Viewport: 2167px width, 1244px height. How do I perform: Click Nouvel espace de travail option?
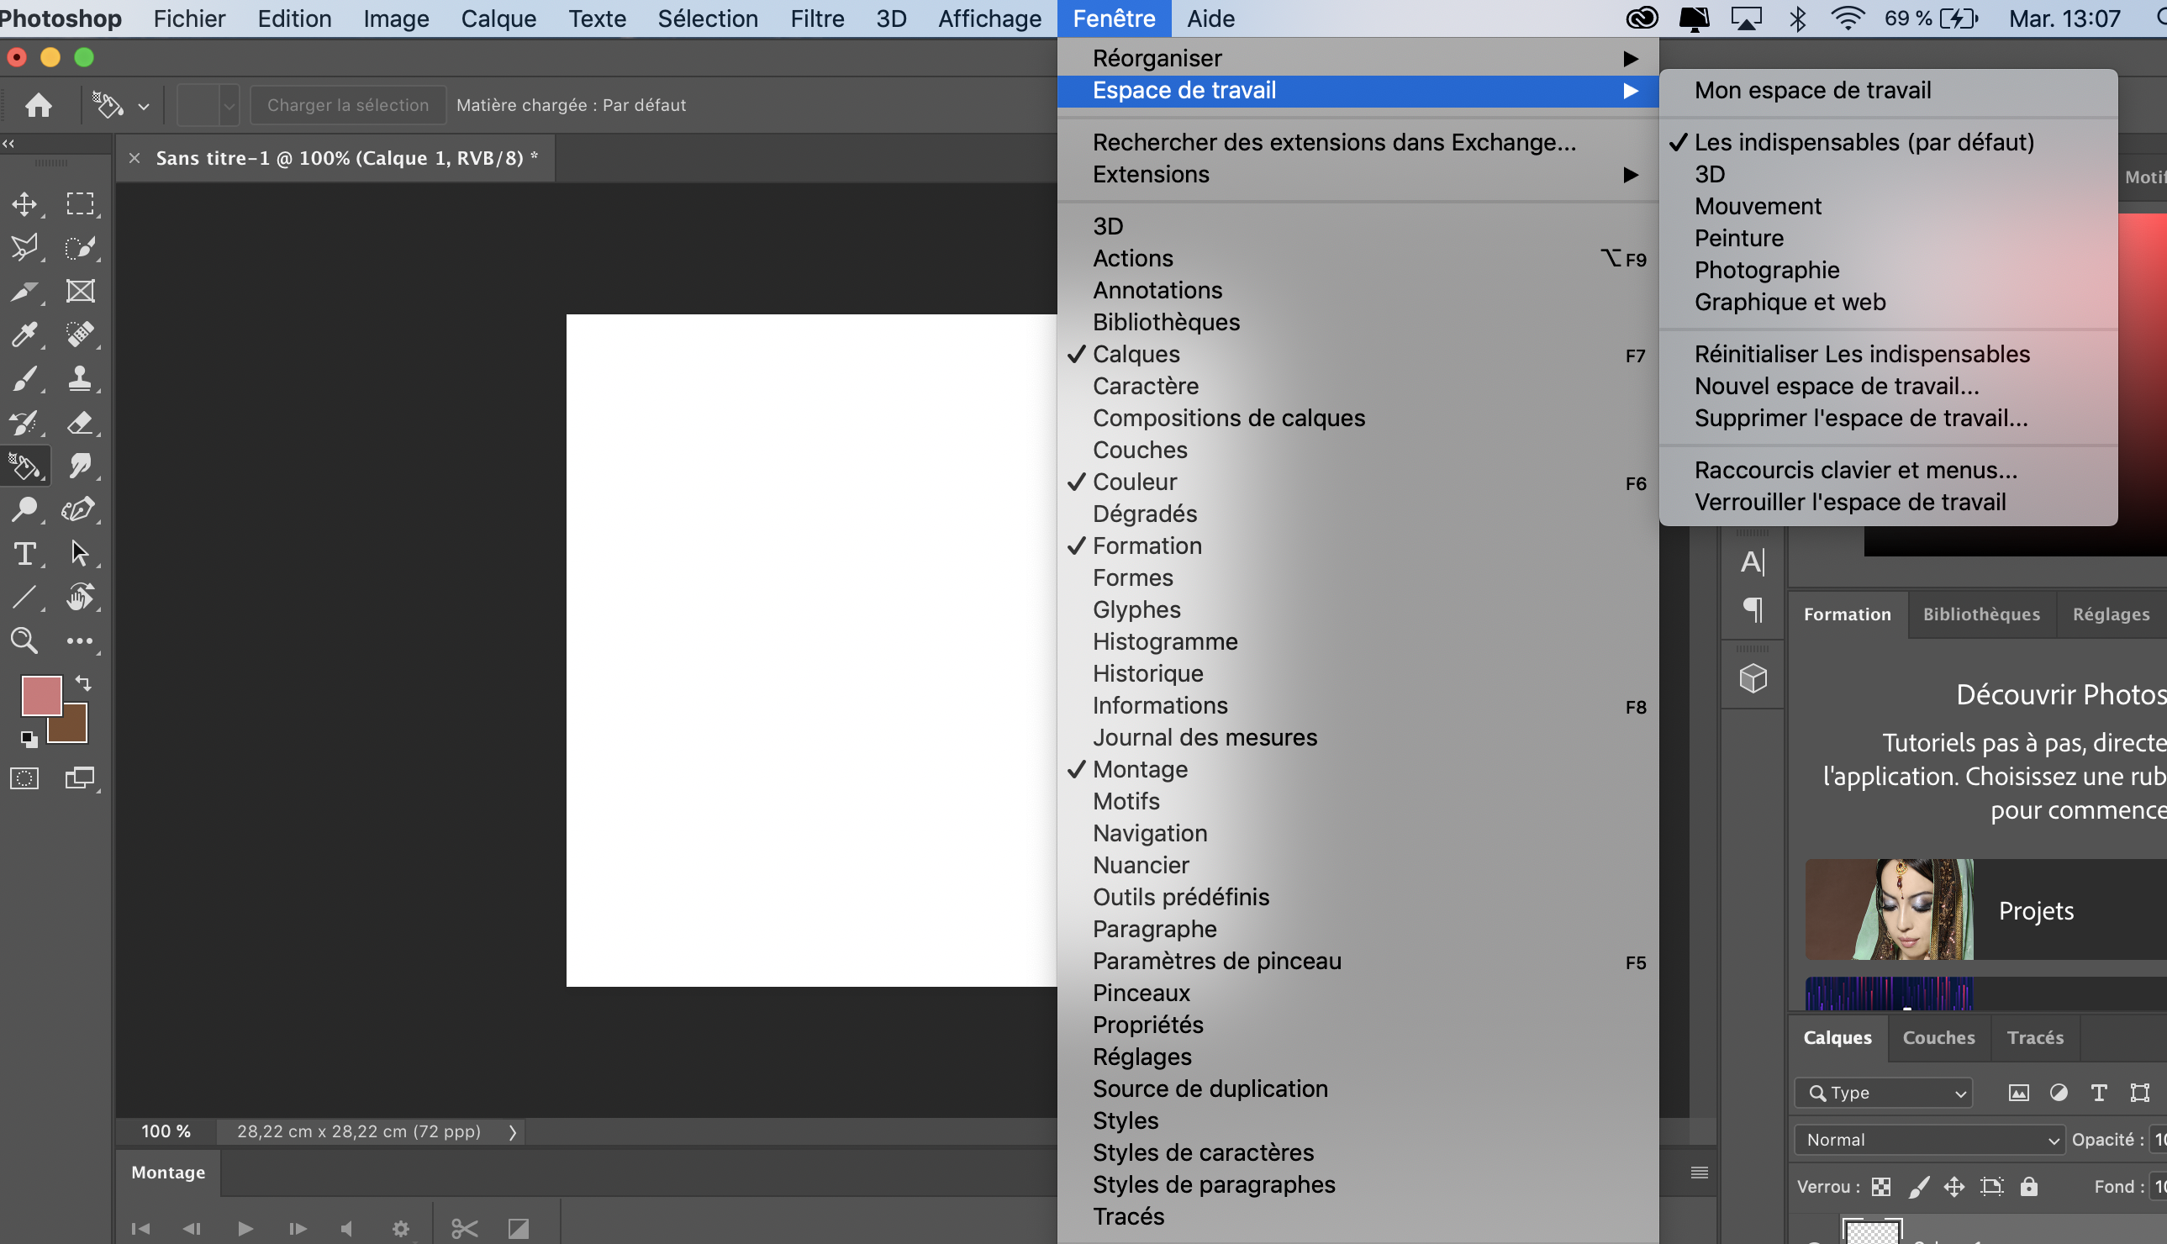click(x=1837, y=386)
